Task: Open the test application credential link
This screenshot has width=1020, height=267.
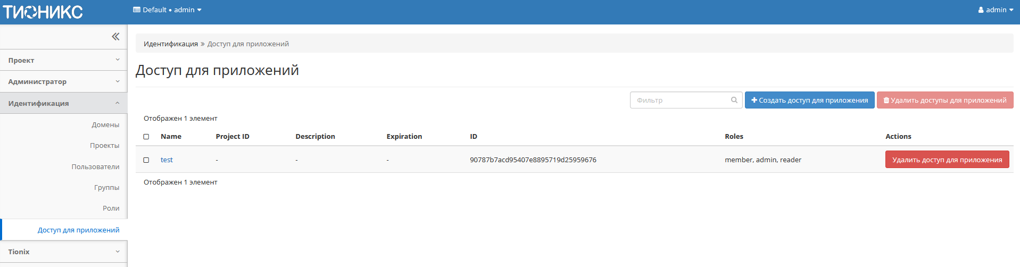Action: [x=167, y=160]
